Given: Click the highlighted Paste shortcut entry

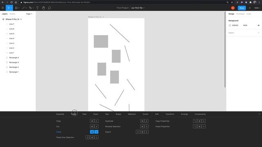Looking at the screenshot, I should (77, 132).
